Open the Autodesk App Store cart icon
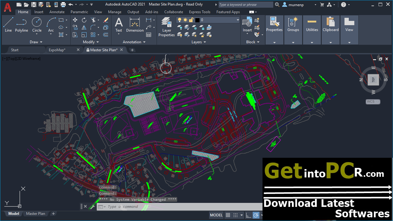 pyautogui.click(x=322, y=5)
